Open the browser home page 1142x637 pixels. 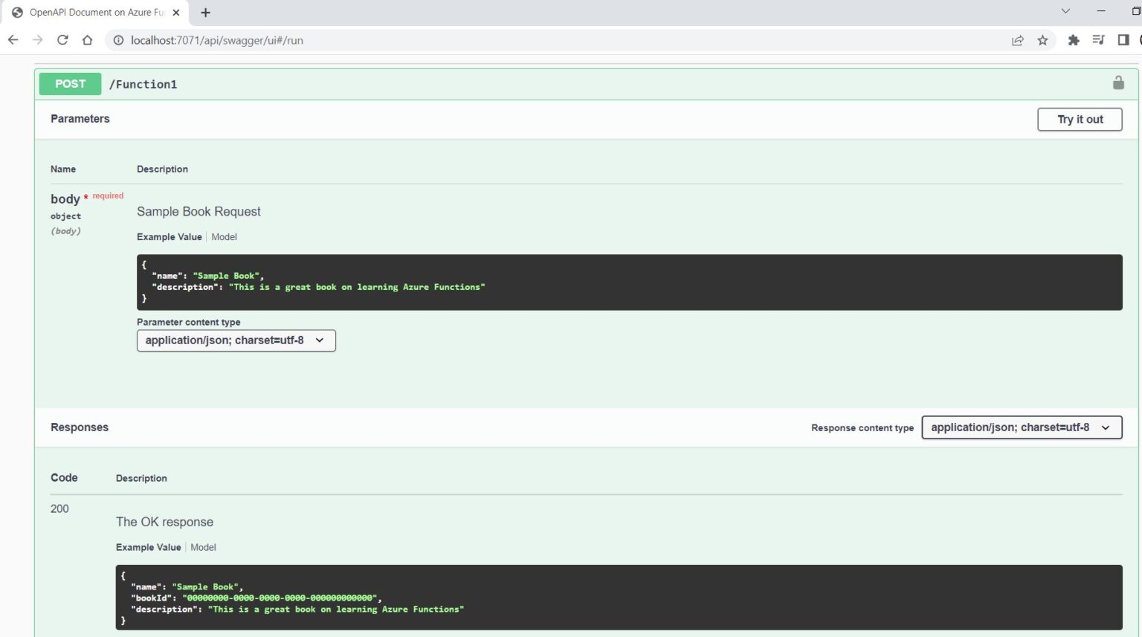point(88,40)
